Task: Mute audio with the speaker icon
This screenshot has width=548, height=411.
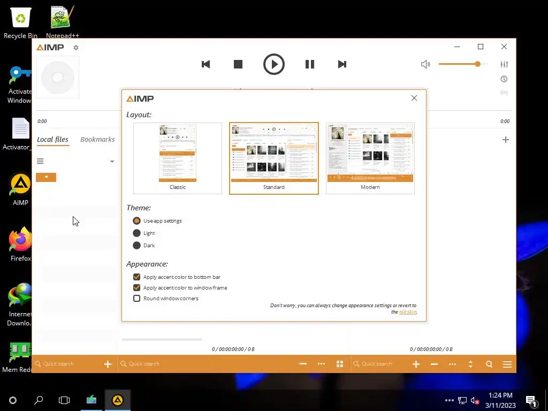Action: pos(425,64)
